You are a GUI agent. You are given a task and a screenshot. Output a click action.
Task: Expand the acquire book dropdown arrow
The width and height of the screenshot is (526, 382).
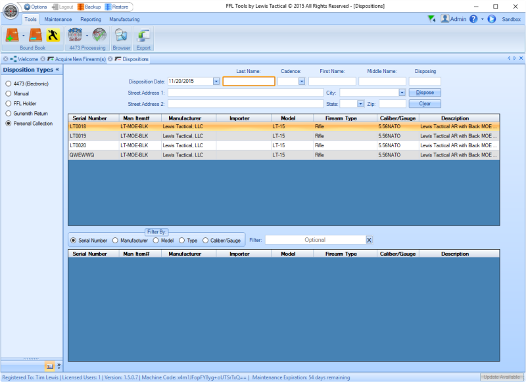tap(24, 36)
